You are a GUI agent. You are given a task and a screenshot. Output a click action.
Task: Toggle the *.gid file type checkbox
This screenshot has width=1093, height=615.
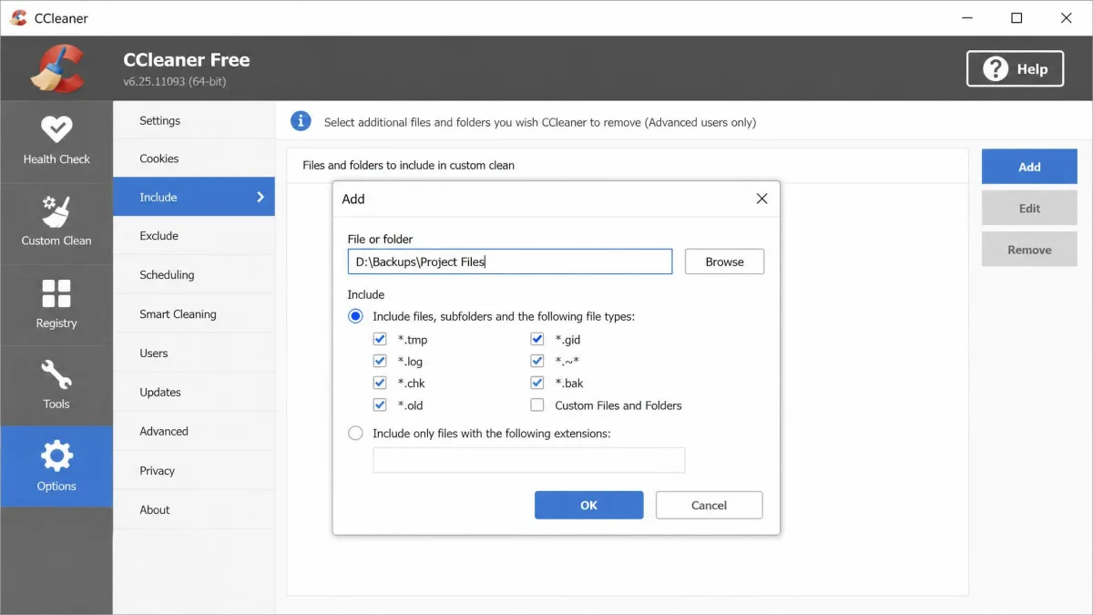537,339
